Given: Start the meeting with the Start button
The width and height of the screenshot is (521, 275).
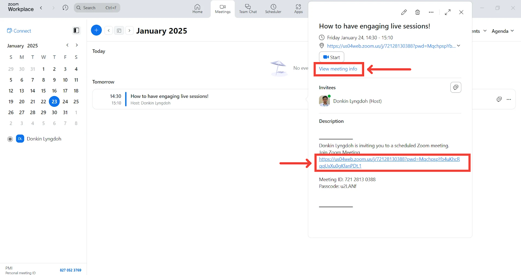Looking at the screenshot, I should pos(331,57).
